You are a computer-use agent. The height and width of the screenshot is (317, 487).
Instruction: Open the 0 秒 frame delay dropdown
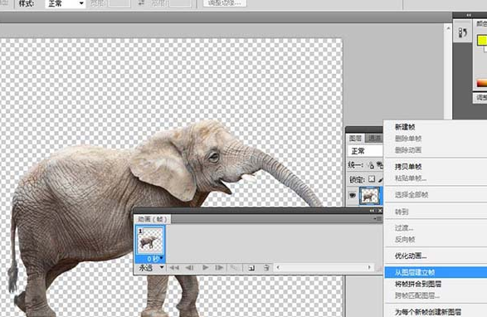pyautogui.click(x=154, y=259)
